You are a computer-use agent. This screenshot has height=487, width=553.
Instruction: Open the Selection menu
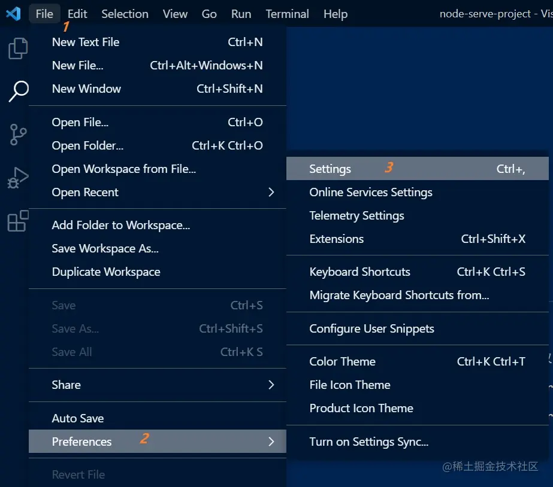[x=125, y=14]
